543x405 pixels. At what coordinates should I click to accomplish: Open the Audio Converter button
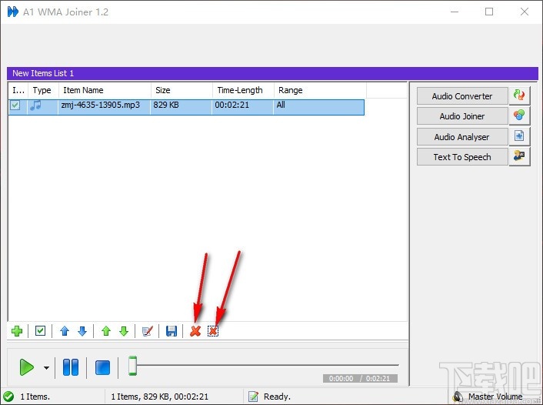462,96
